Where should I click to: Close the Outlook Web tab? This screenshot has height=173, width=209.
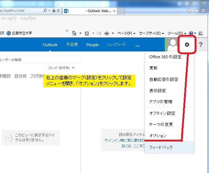click(x=114, y=11)
